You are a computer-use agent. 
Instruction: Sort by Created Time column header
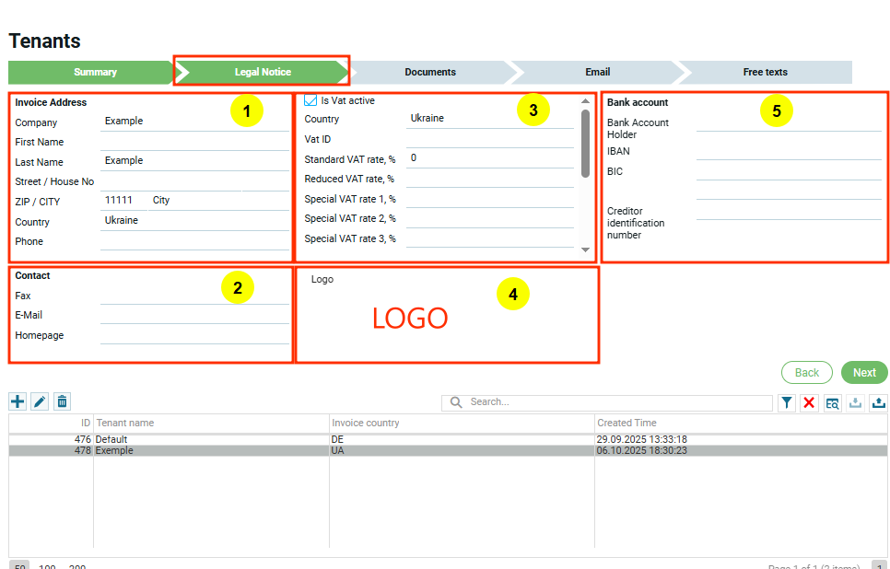pos(627,423)
